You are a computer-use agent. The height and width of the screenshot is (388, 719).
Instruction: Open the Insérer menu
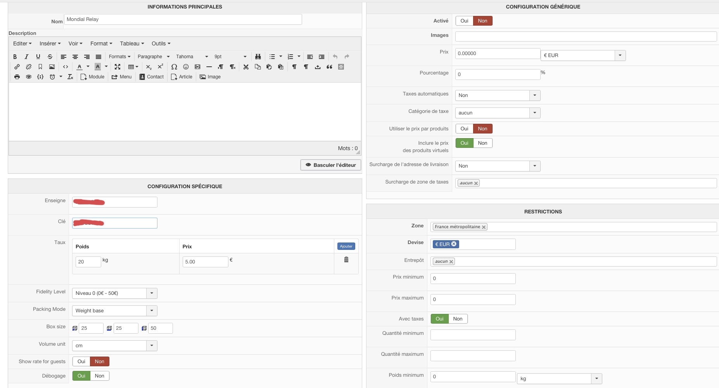50,43
